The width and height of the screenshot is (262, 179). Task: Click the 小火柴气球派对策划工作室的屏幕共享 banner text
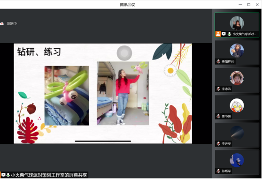click(49, 175)
